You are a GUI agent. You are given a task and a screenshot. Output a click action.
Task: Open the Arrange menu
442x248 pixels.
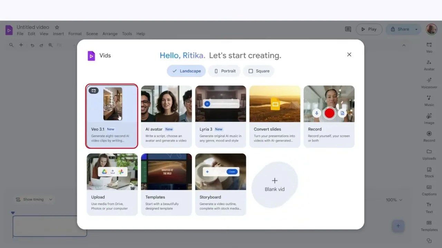click(110, 34)
